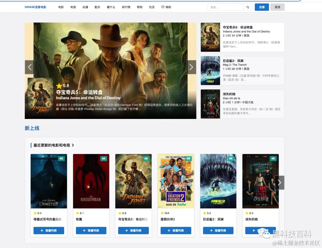Screen dimensions: 322x248
Task: Open Meg 2 thumbnail in side list
Action: pyautogui.click(x=210, y=71)
